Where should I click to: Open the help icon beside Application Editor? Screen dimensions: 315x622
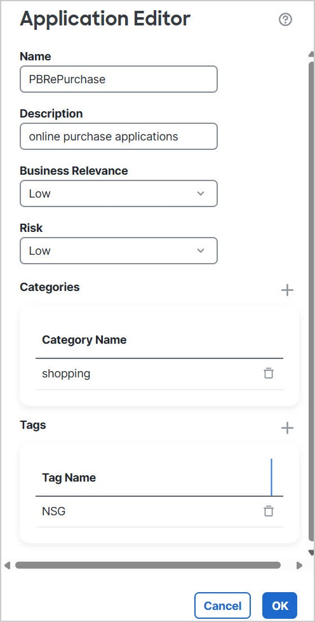click(285, 20)
